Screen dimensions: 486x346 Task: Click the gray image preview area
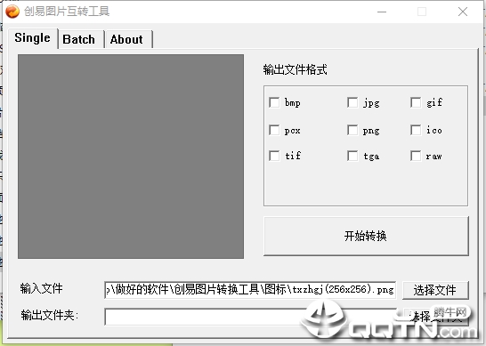[131, 157]
